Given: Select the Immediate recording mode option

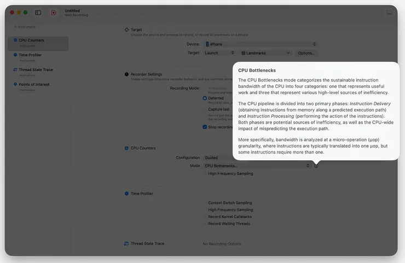Looking at the screenshot, I should [217, 88].
